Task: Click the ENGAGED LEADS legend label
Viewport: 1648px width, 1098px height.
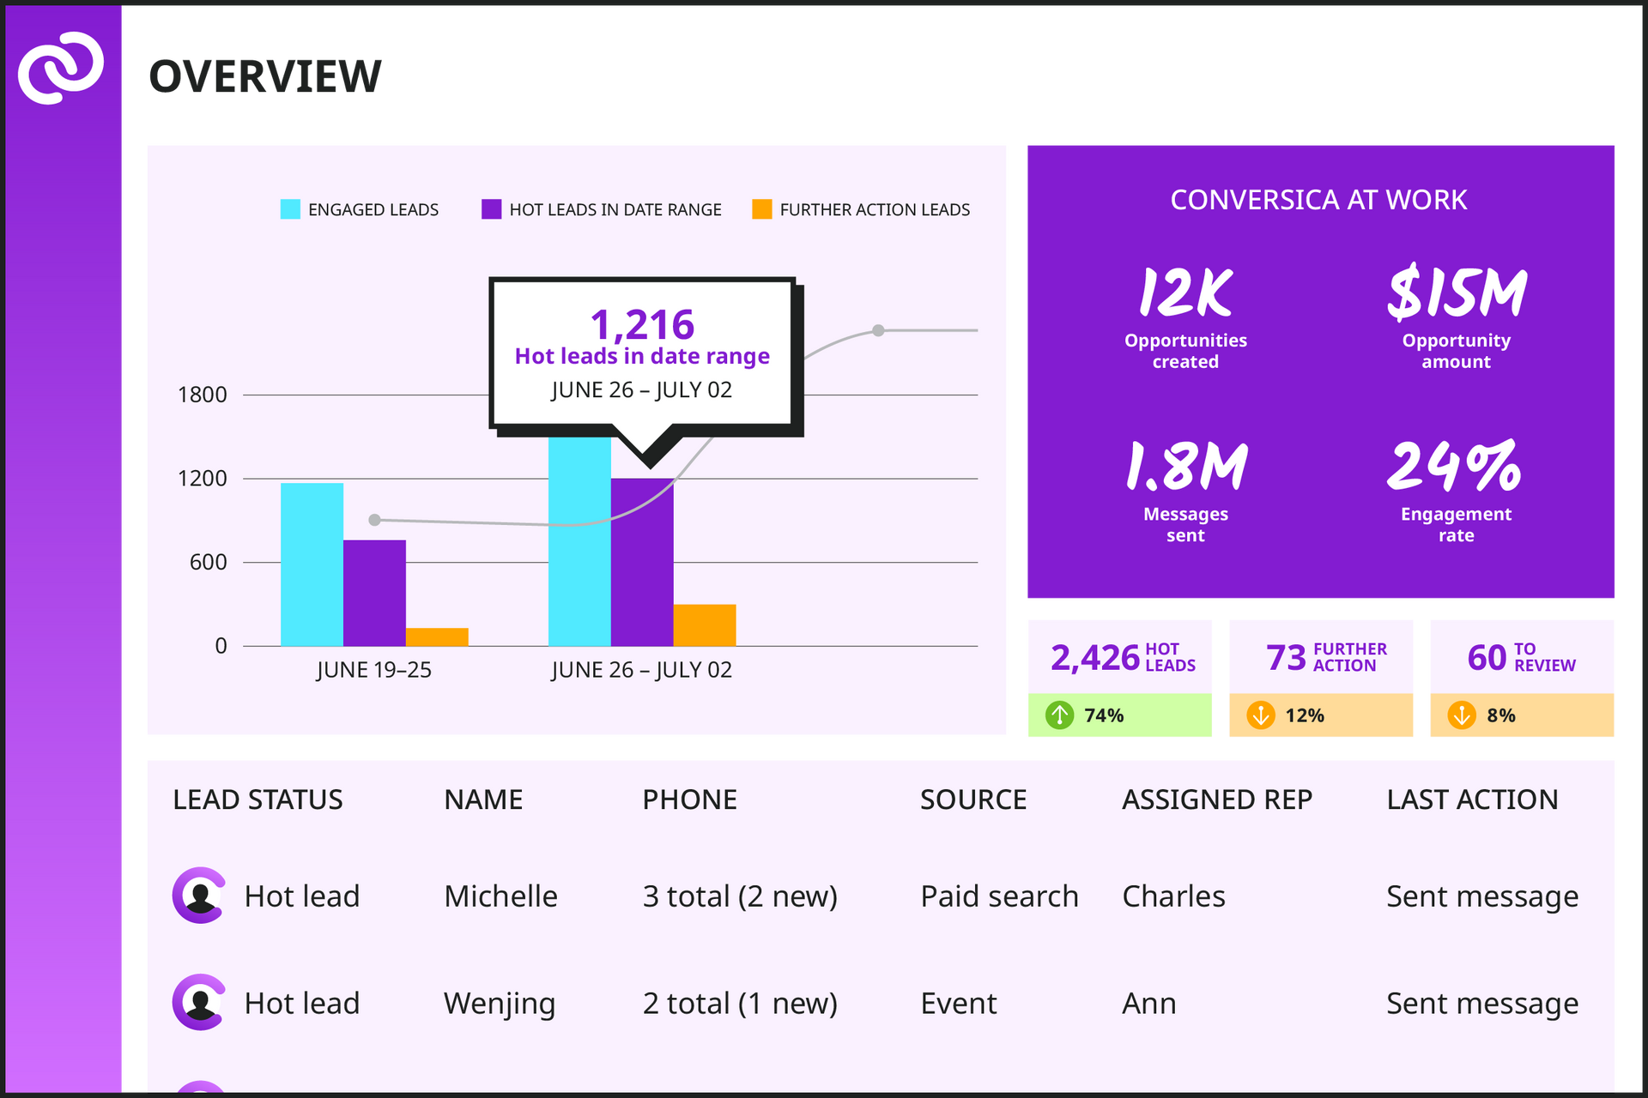Action: click(x=373, y=210)
